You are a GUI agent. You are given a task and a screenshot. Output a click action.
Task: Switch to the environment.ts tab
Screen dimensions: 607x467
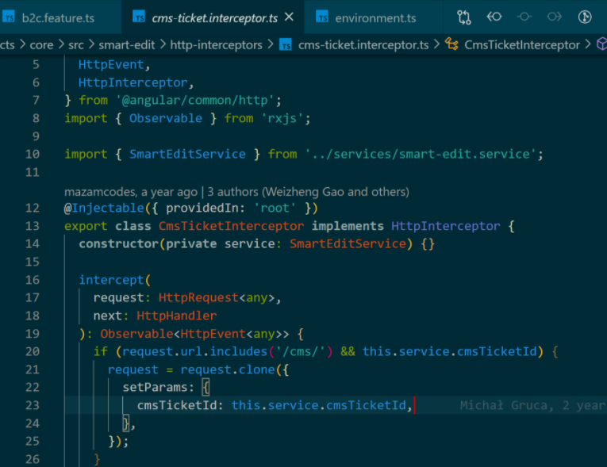[x=375, y=18]
